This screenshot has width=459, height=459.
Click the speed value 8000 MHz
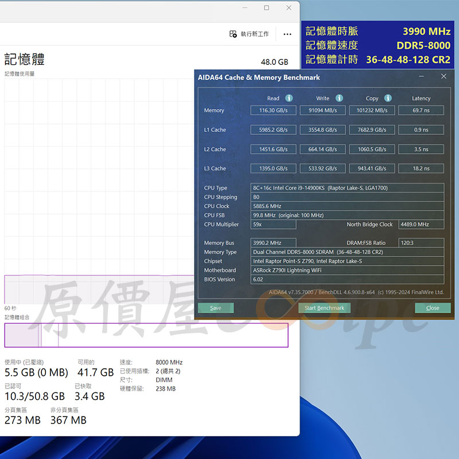[169, 363]
